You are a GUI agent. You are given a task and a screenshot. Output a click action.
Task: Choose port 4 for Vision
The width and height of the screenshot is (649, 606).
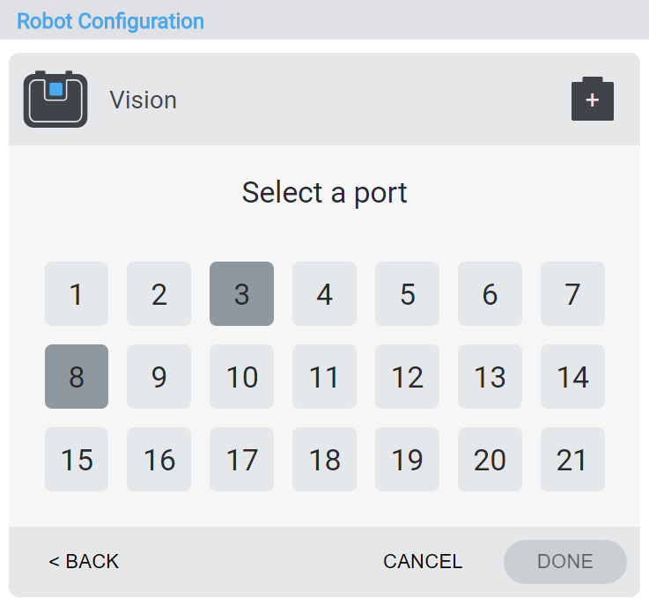(x=325, y=294)
